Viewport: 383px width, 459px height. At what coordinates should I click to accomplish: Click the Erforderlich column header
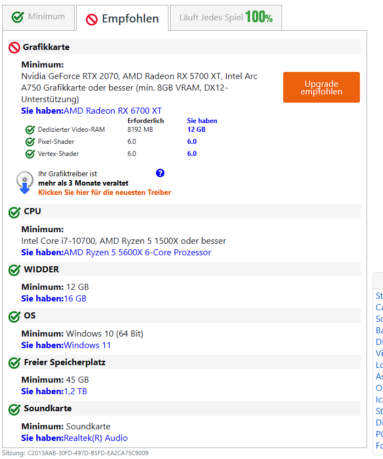point(146,121)
